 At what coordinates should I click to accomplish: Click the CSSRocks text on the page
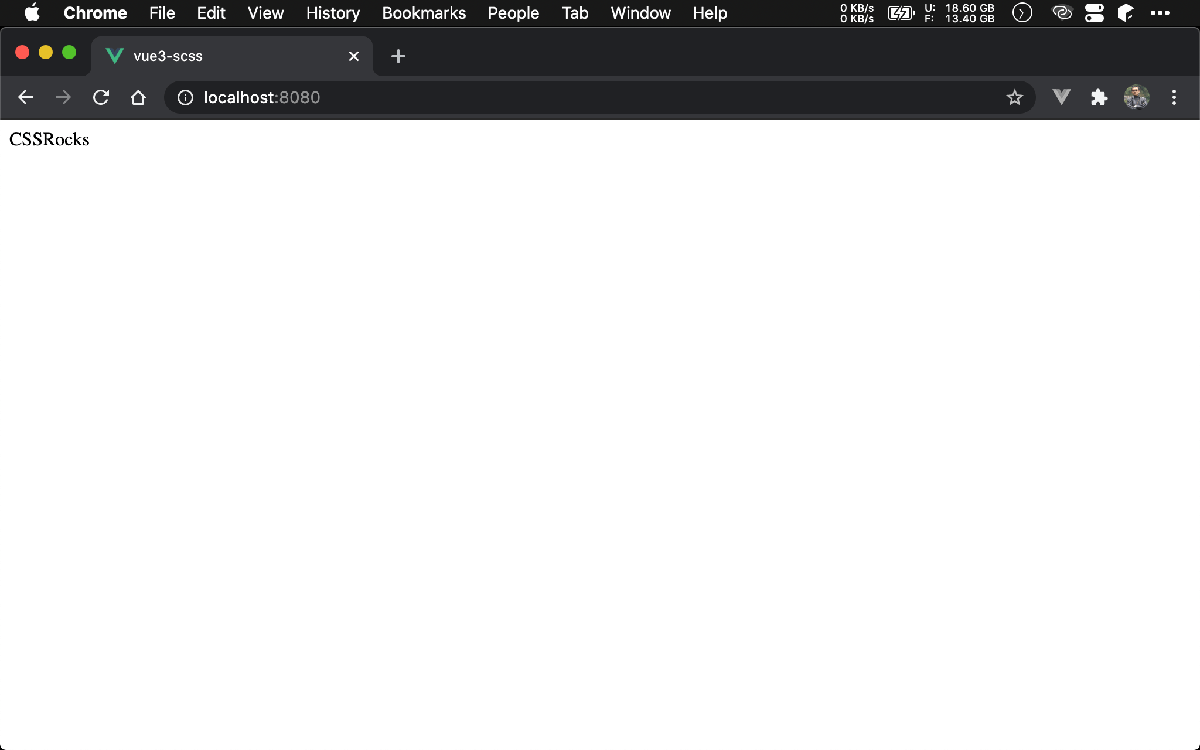click(49, 139)
